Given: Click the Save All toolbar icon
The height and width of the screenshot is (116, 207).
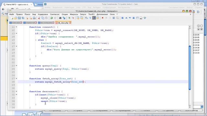Looking at the screenshot, I should pyautogui.click(x=23, y=18).
